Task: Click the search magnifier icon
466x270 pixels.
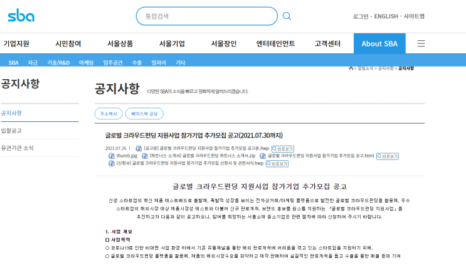Action: tap(287, 16)
